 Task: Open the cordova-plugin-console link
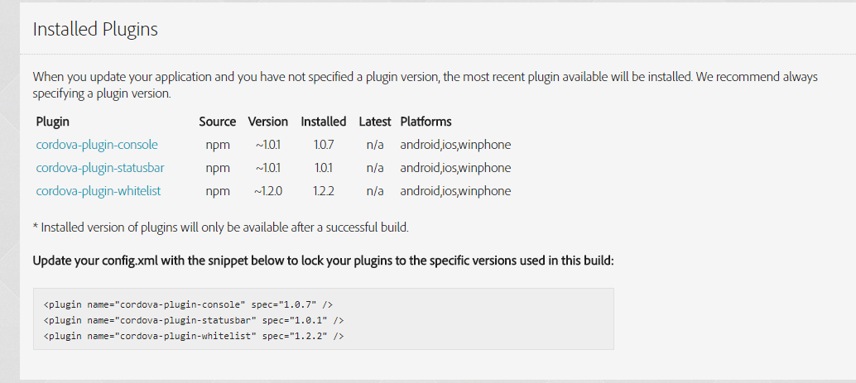97,145
